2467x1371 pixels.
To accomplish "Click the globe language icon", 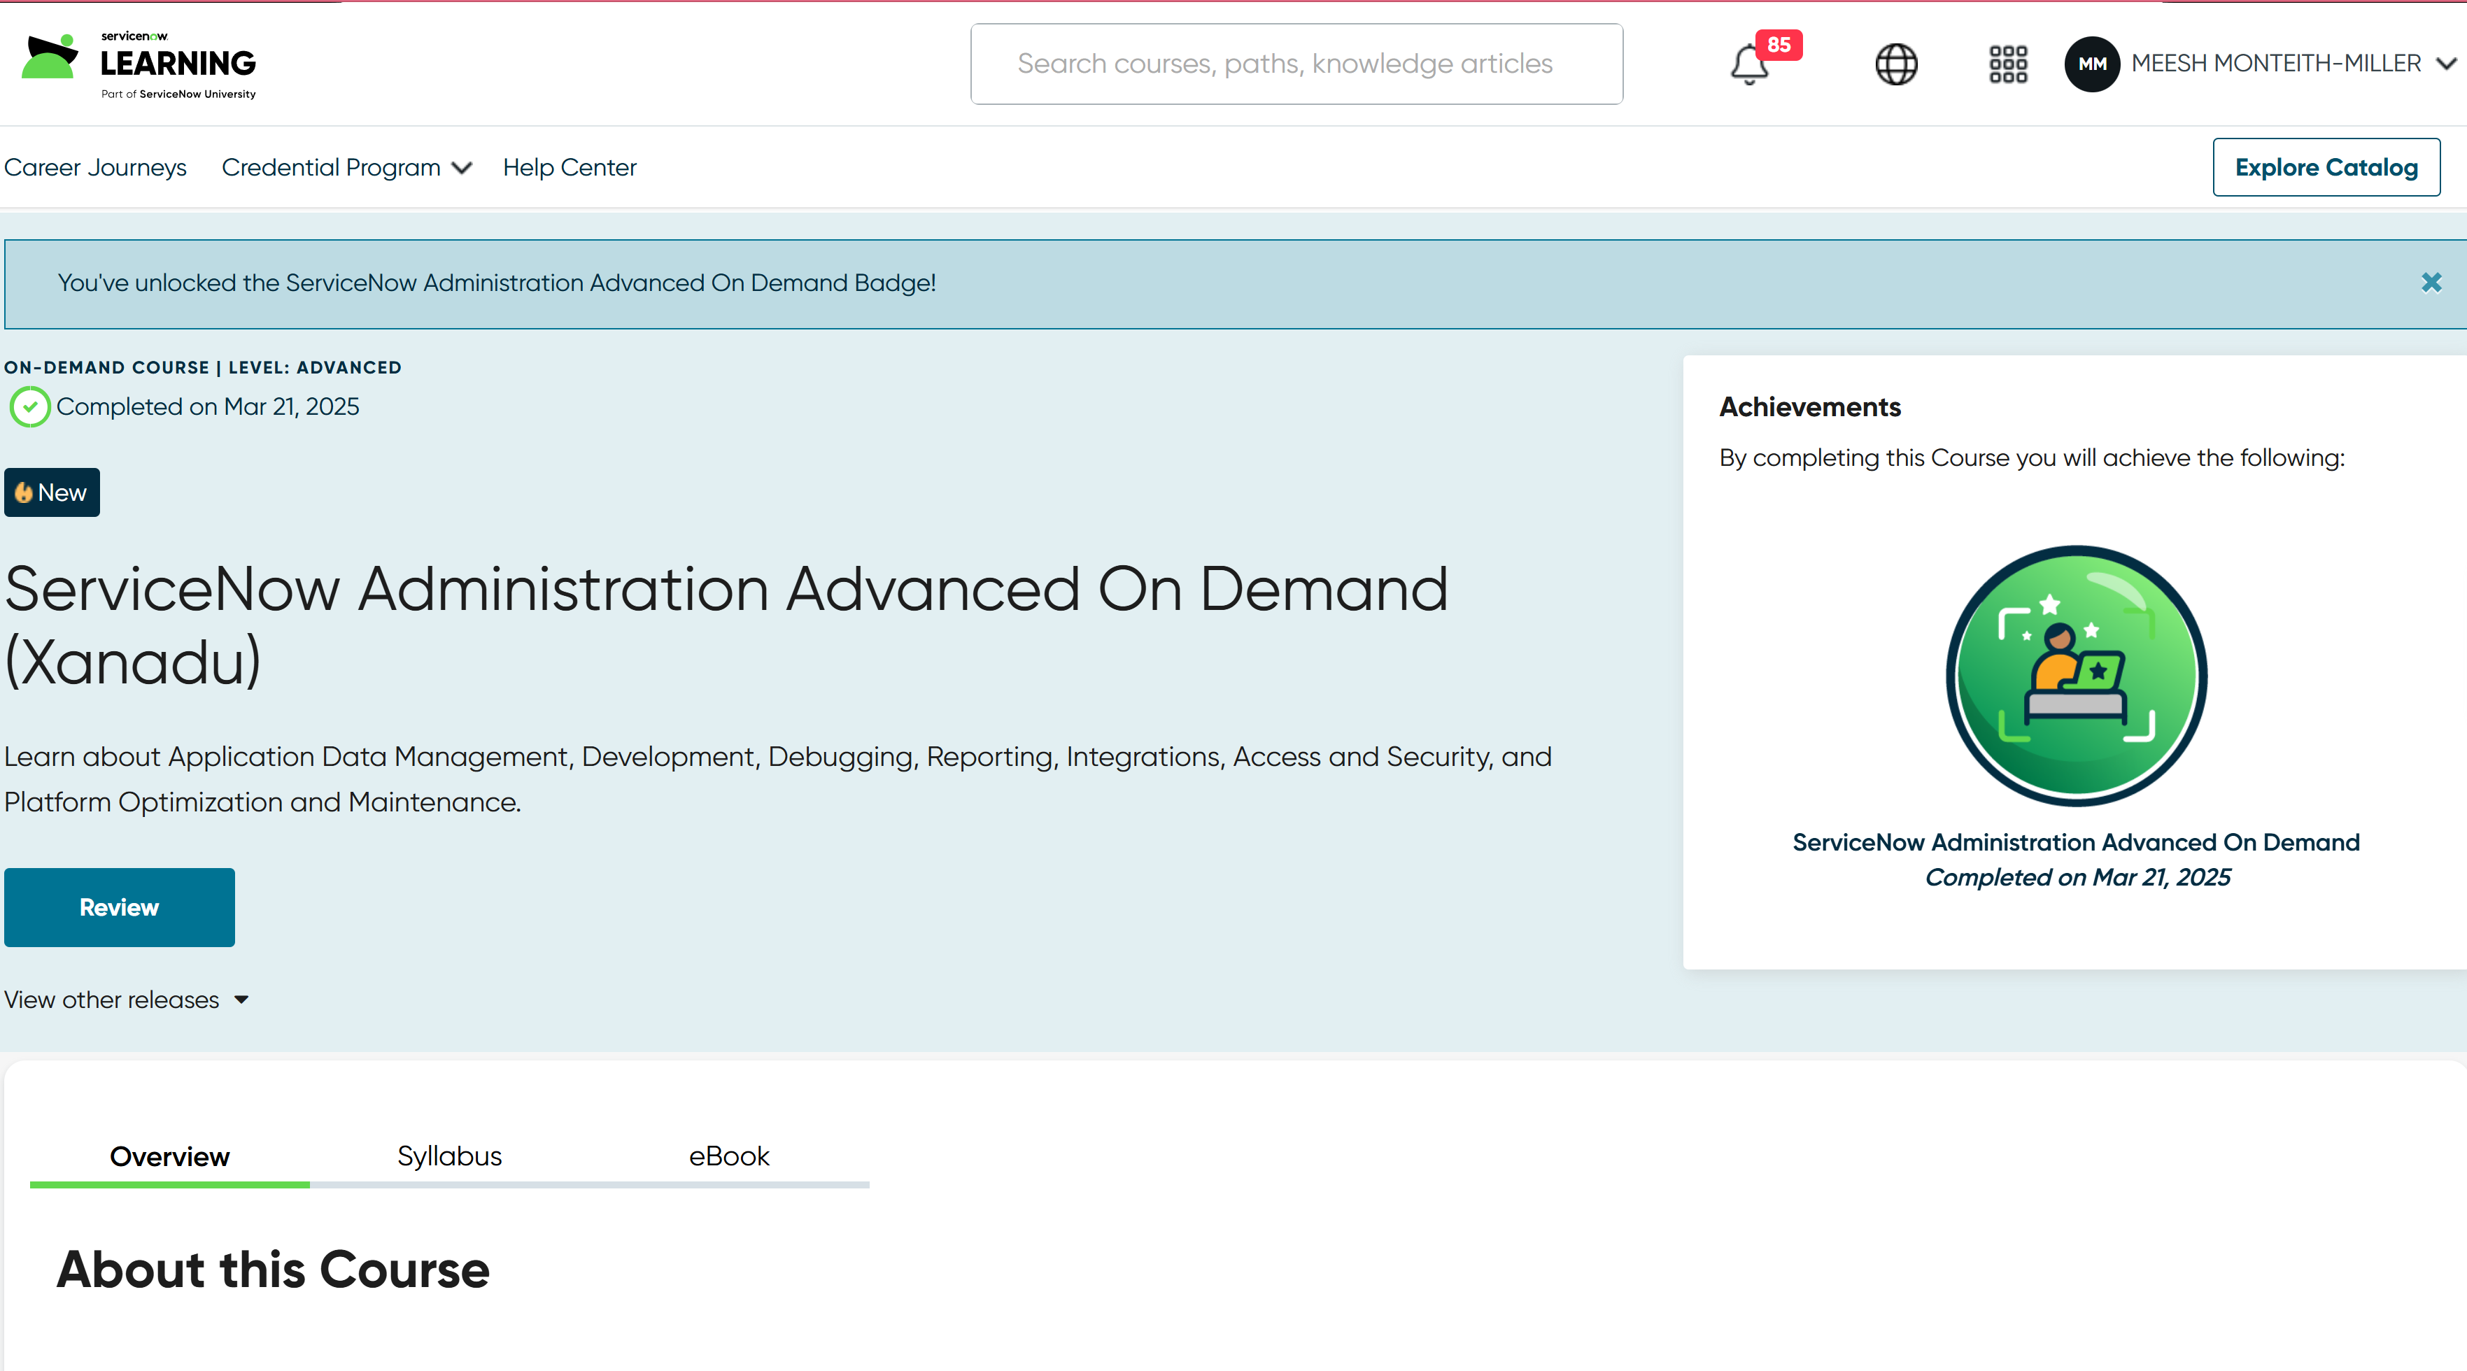I will pos(1895,64).
